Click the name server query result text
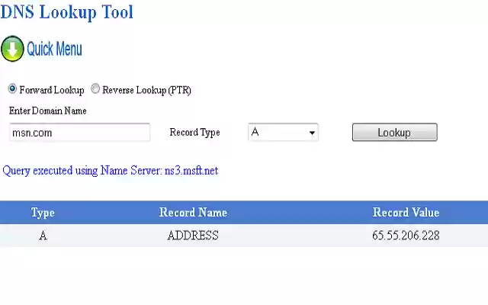488x305 pixels. [x=110, y=171]
